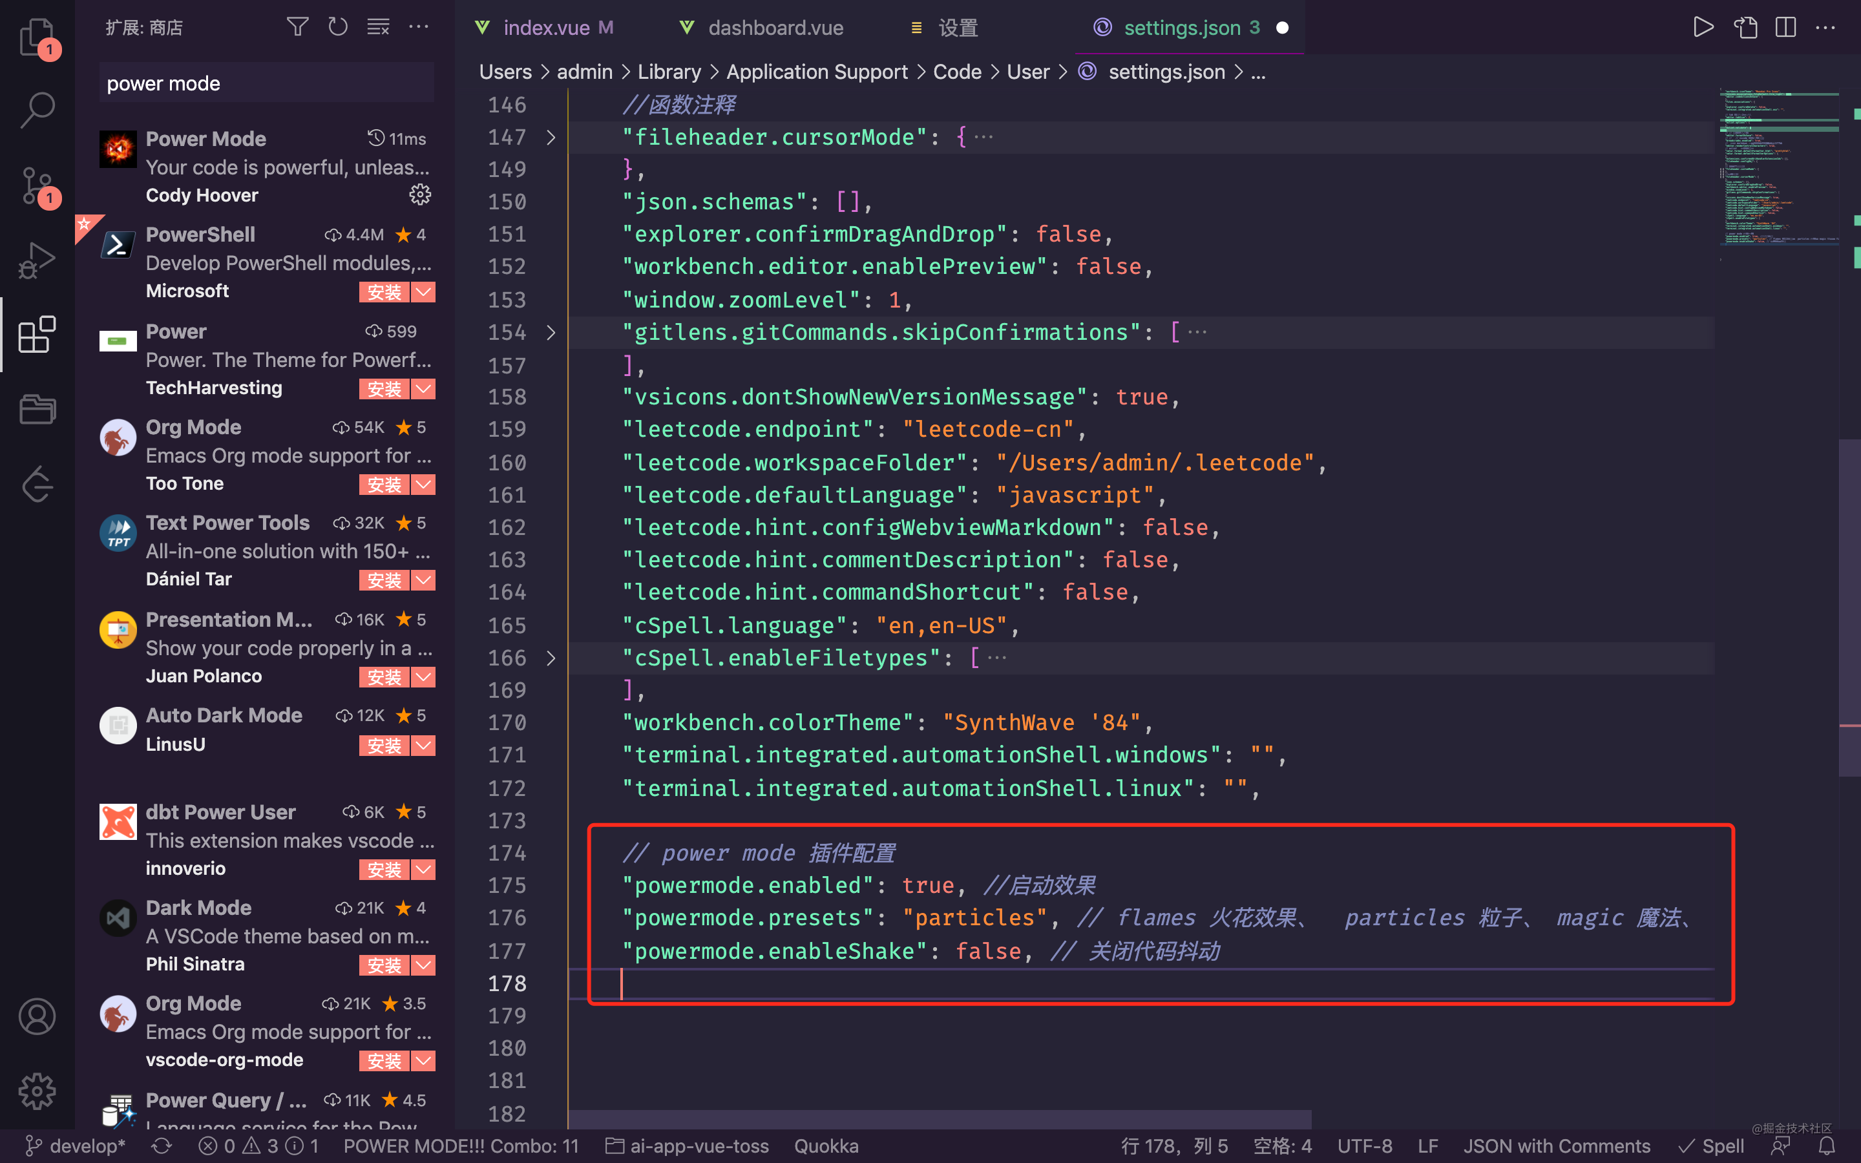The image size is (1861, 1163).
Task: Split the editor using the toolbar icon
Action: (1785, 27)
